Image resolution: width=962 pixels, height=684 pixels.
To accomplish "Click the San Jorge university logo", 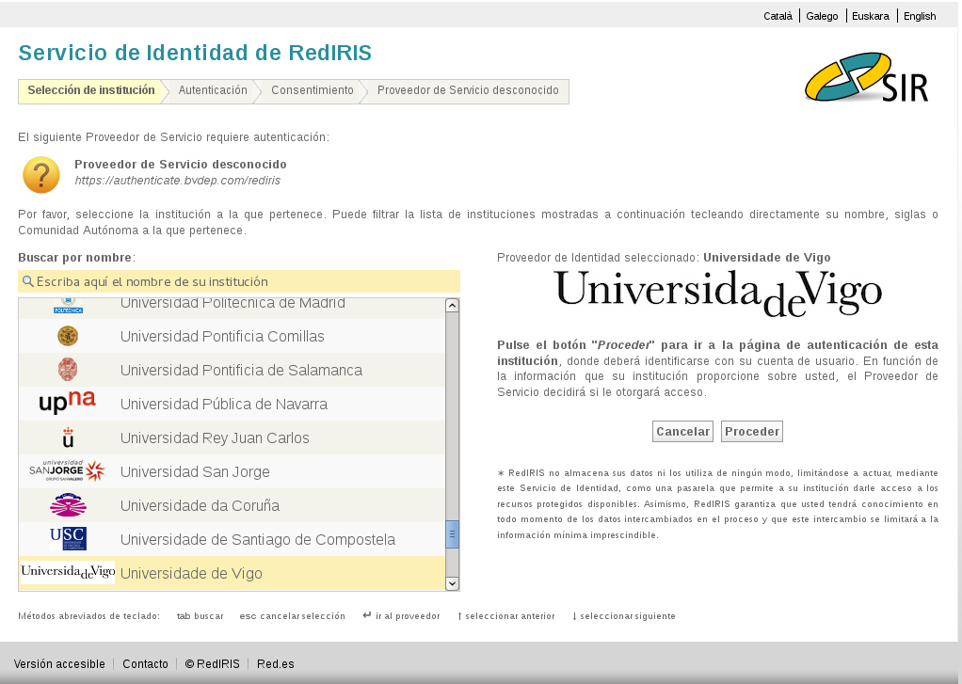I will pos(68,470).
